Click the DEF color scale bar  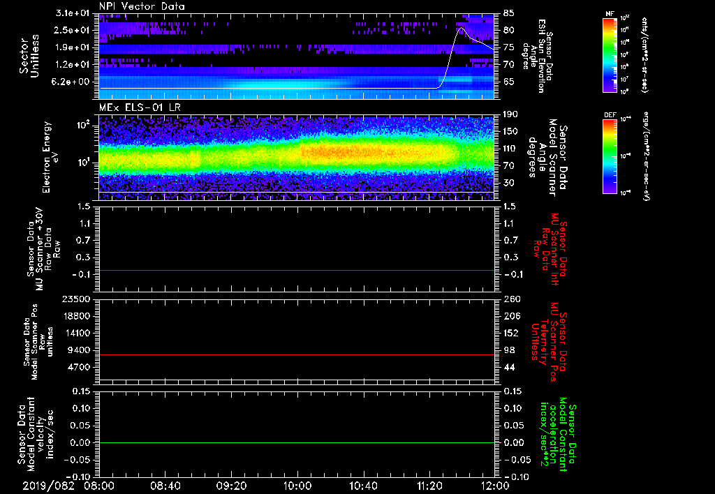pos(609,155)
